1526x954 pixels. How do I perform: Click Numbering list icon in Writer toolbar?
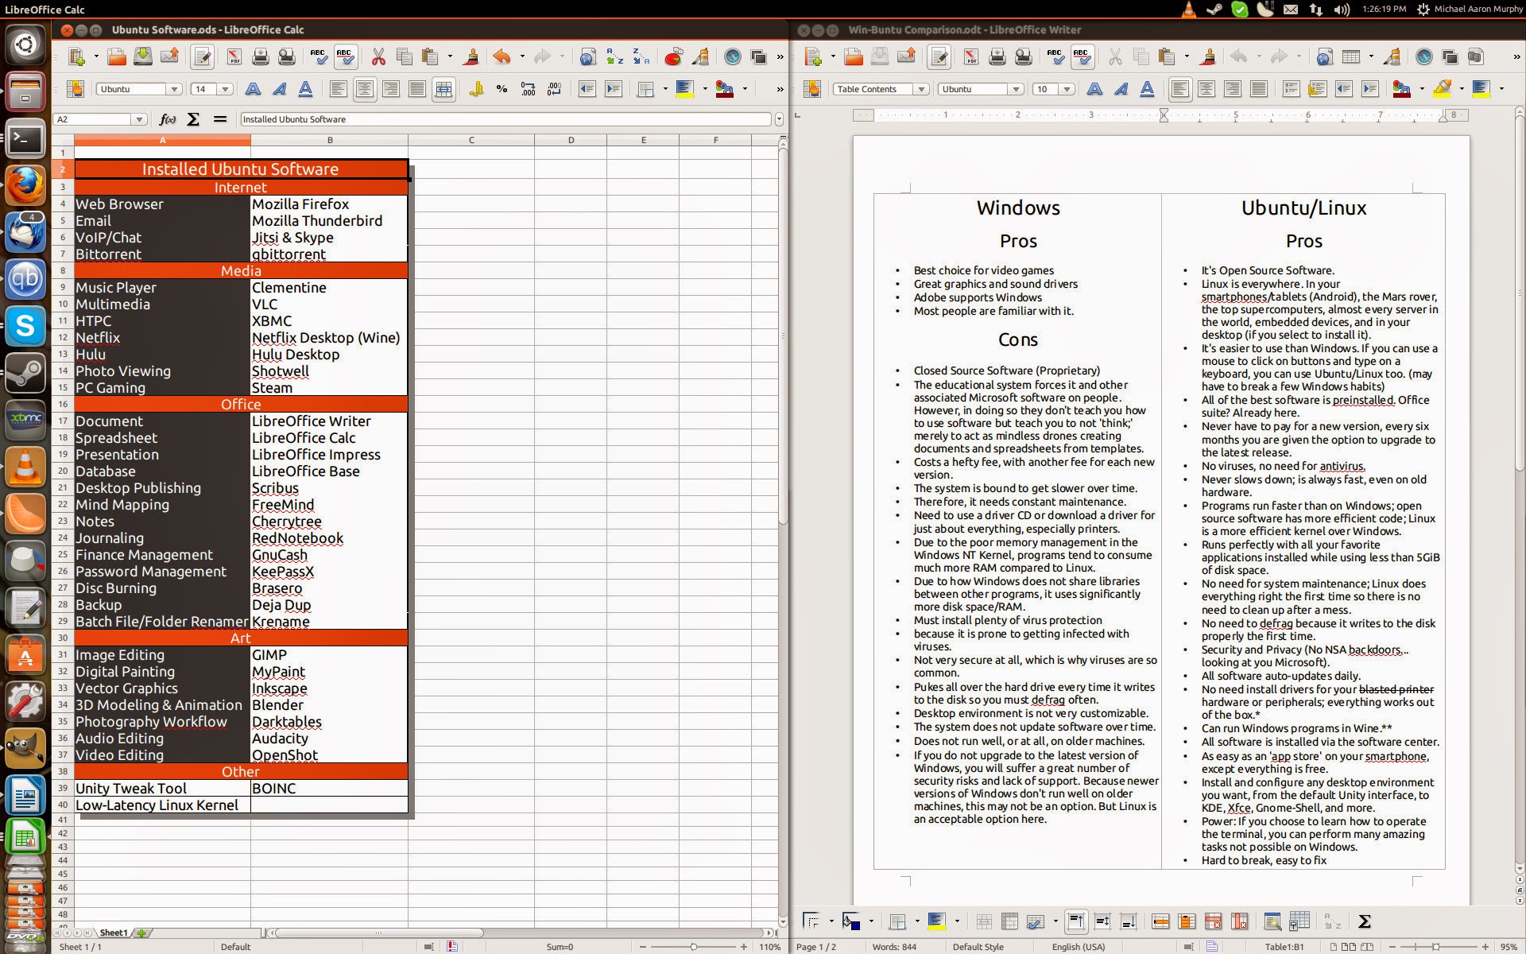point(1292,89)
